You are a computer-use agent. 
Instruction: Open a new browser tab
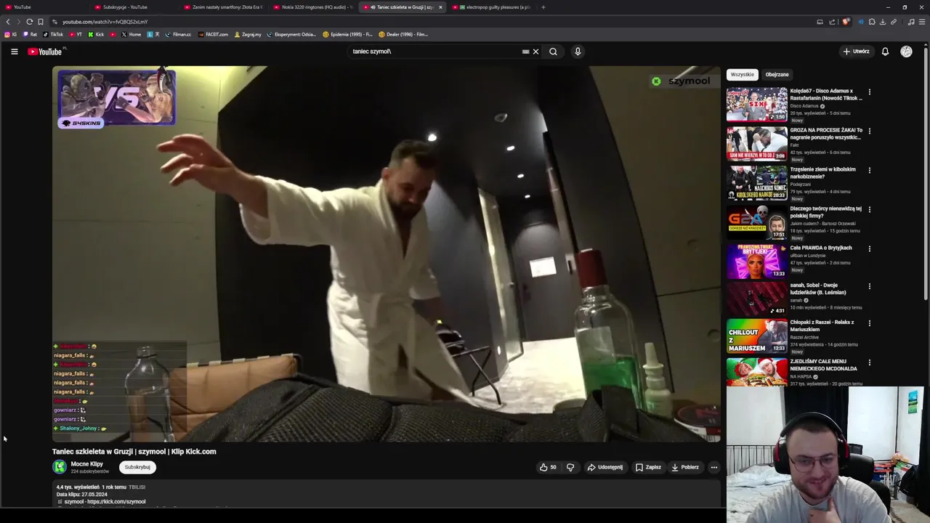point(543,7)
